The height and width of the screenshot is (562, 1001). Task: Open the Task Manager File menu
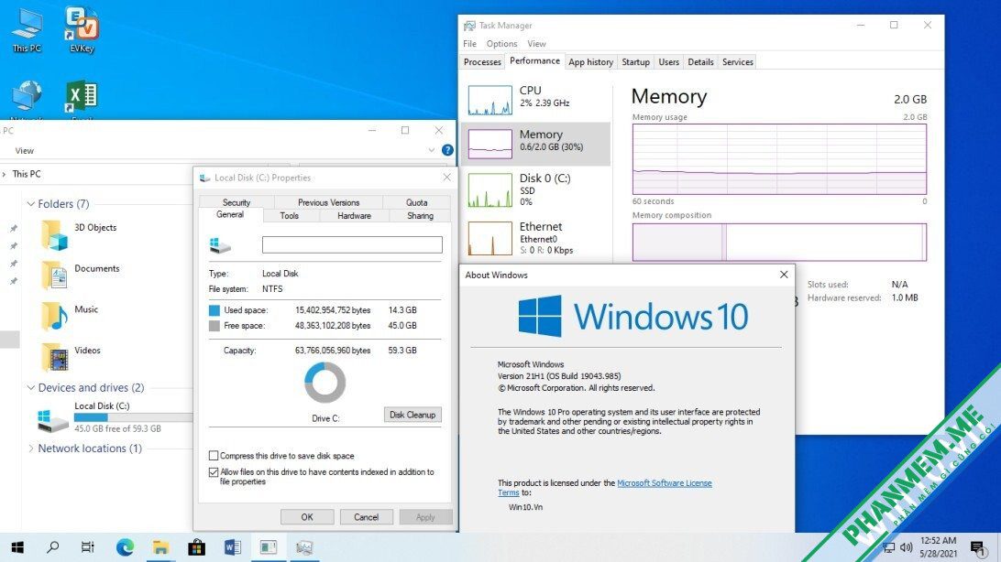tap(470, 43)
